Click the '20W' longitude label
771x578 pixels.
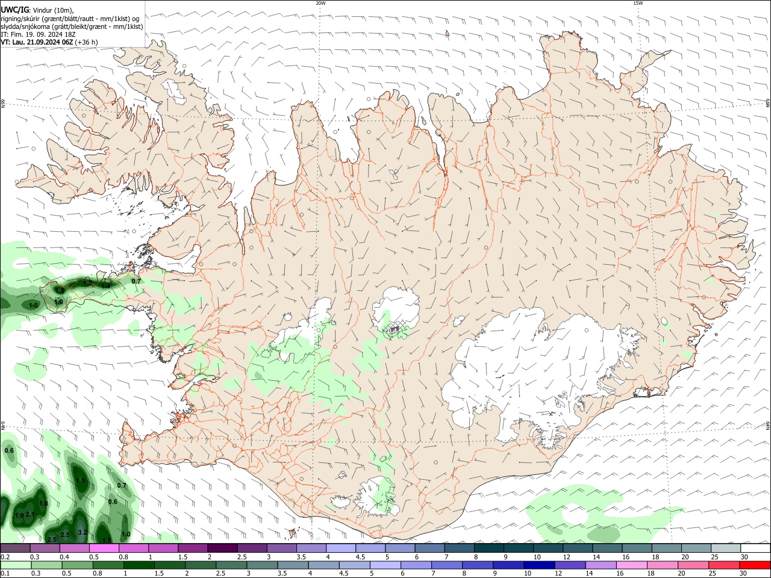320,3
